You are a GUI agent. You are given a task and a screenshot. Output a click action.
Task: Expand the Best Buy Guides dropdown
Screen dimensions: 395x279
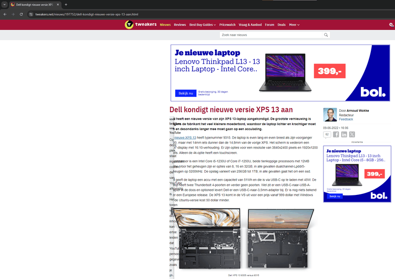pos(202,25)
